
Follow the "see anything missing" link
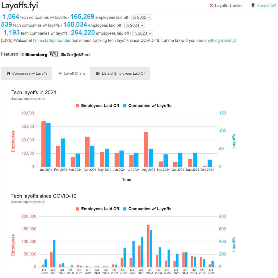(216, 40)
